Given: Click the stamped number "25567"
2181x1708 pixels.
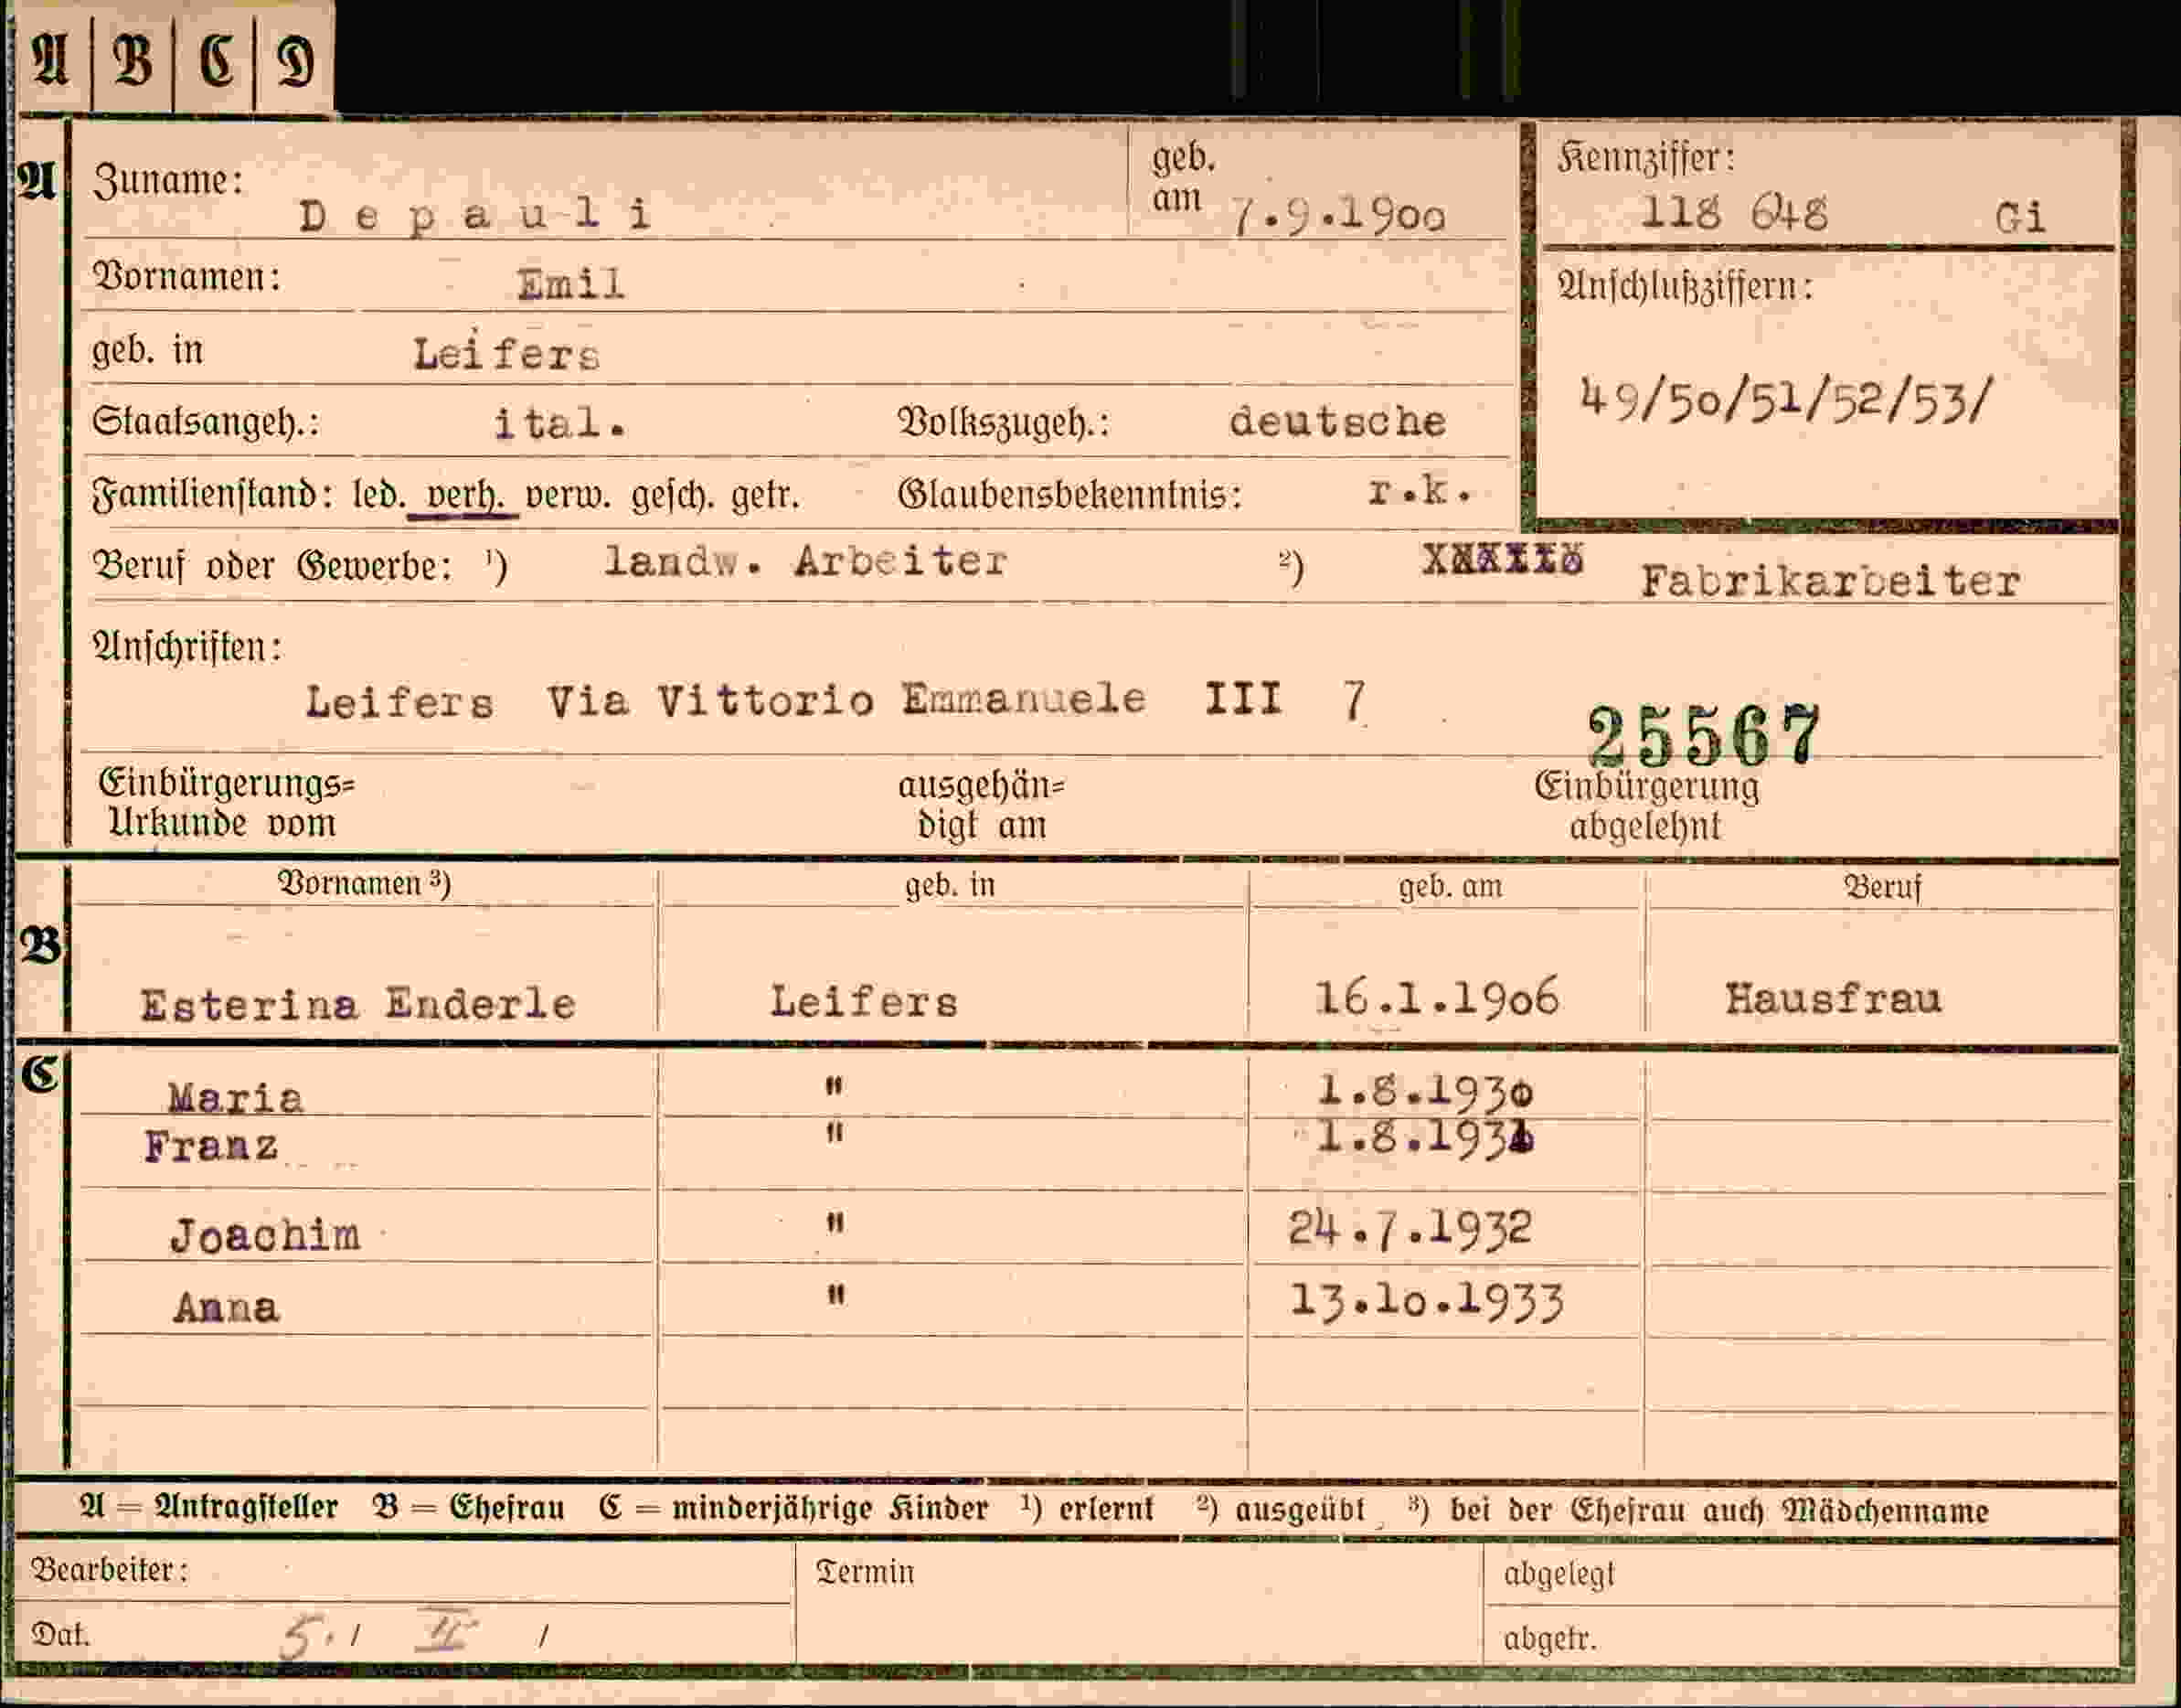Looking at the screenshot, I should (1705, 735).
